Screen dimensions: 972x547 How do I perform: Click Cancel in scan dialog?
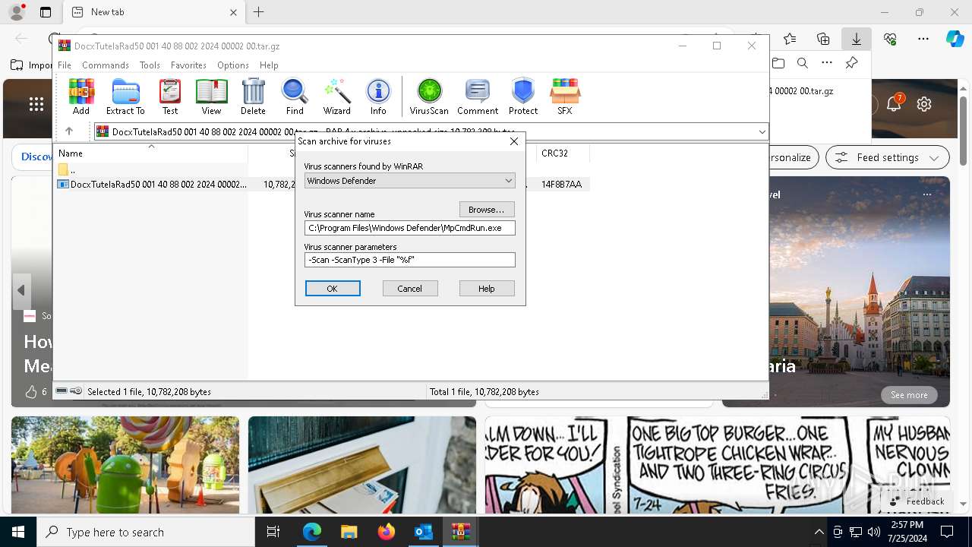(x=409, y=289)
